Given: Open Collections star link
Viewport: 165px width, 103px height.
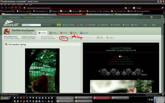Looking at the screenshot, I should coord(103,25).
